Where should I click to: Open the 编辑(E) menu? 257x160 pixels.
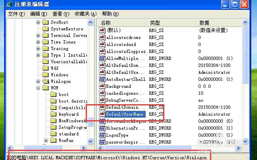(39, 14)
